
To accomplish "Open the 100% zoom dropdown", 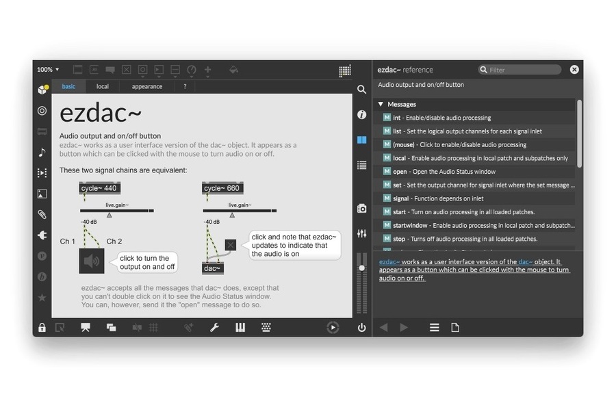I will pos(48,70).
